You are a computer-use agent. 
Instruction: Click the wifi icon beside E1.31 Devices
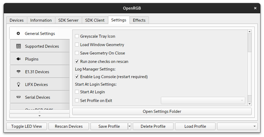(18, 72)
